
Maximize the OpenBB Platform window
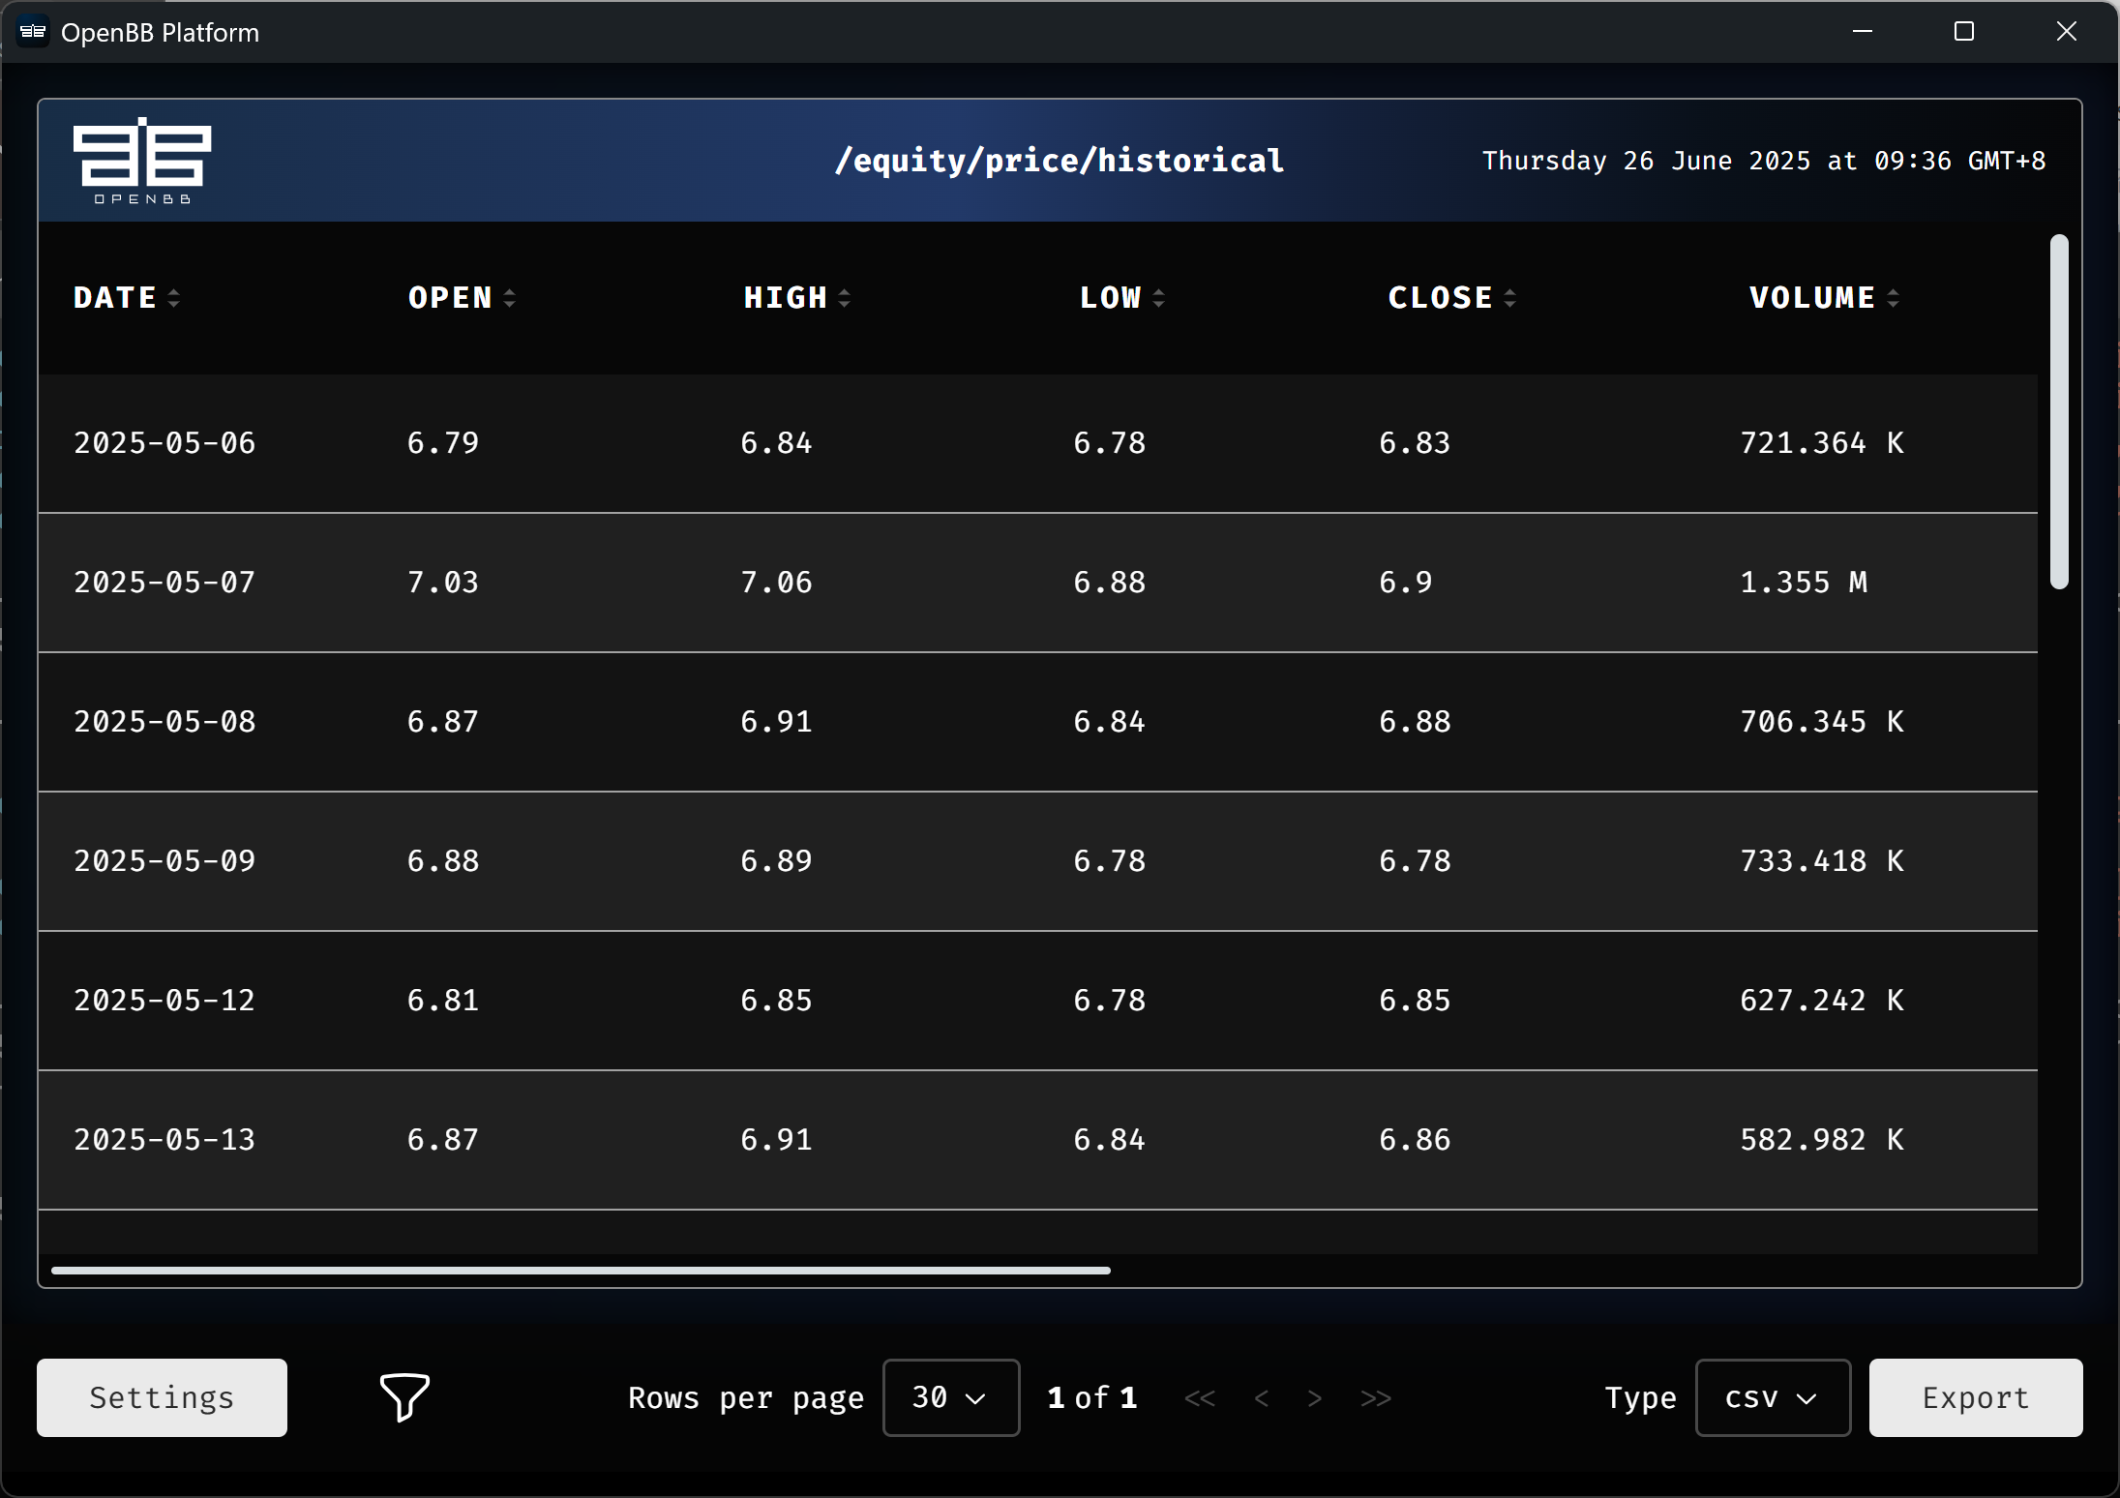pyautogui.click(x=1964, y=32)
